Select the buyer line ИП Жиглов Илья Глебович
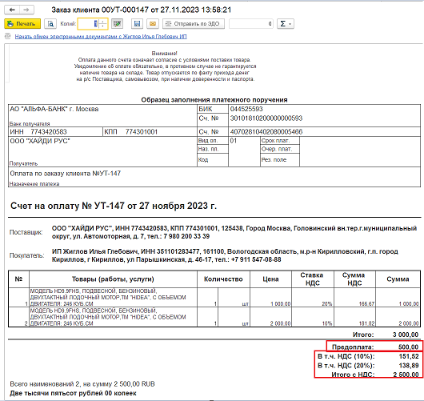 pyautogui.click(x=225, y=255)
